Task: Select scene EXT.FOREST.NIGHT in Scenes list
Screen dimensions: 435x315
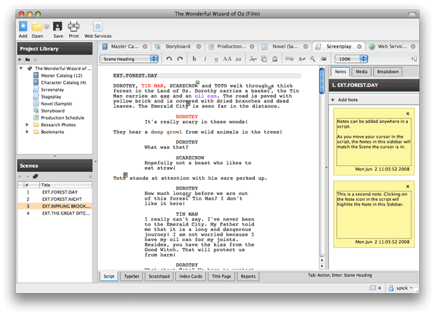Action: [x=55, y=199]
